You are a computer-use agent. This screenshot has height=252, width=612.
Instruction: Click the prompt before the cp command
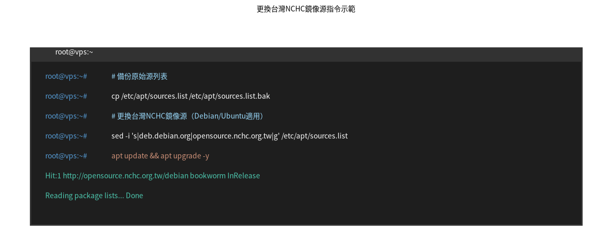66,96
